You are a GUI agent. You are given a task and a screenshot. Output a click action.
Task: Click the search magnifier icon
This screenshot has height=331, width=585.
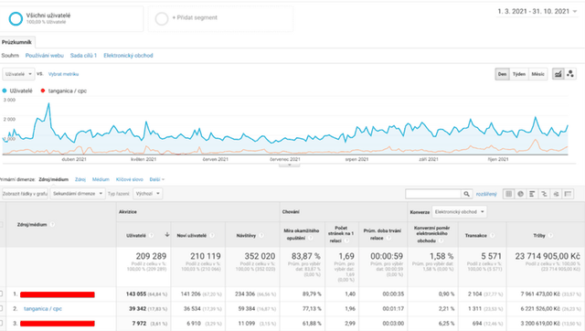click(466, 194)
